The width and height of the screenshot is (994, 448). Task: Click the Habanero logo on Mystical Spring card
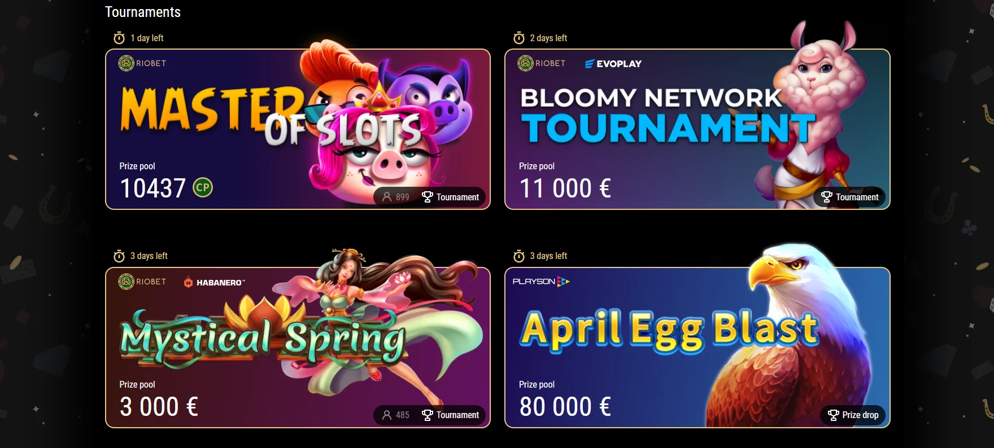[215, 282]
